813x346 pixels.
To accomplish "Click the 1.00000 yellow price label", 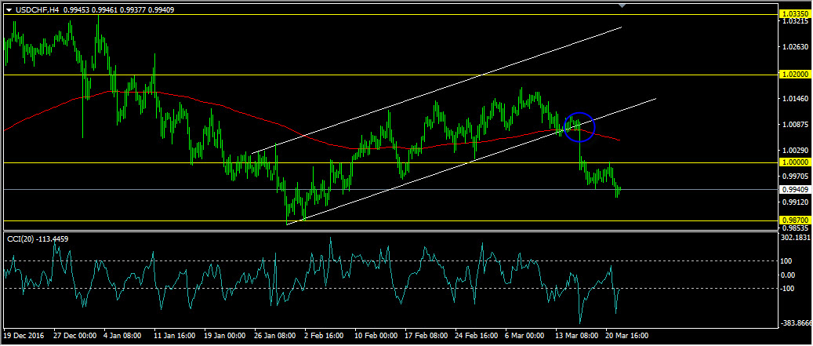I will pyautogui.click(x=794, y=162).
